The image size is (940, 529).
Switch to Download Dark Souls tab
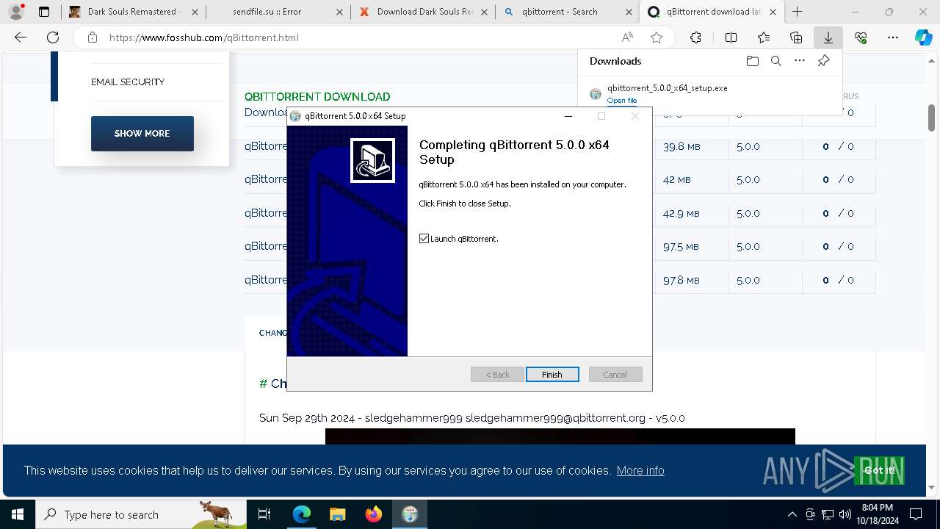[422, 12]
